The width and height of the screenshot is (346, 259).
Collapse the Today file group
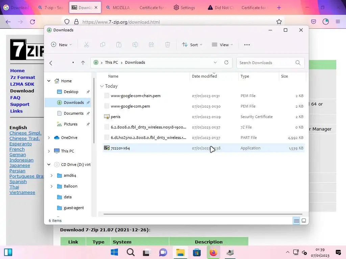coord(102,86)
